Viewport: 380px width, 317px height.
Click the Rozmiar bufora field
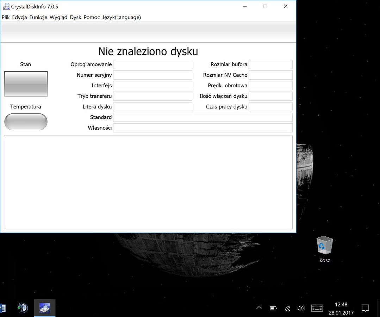(x=271, y=64)
